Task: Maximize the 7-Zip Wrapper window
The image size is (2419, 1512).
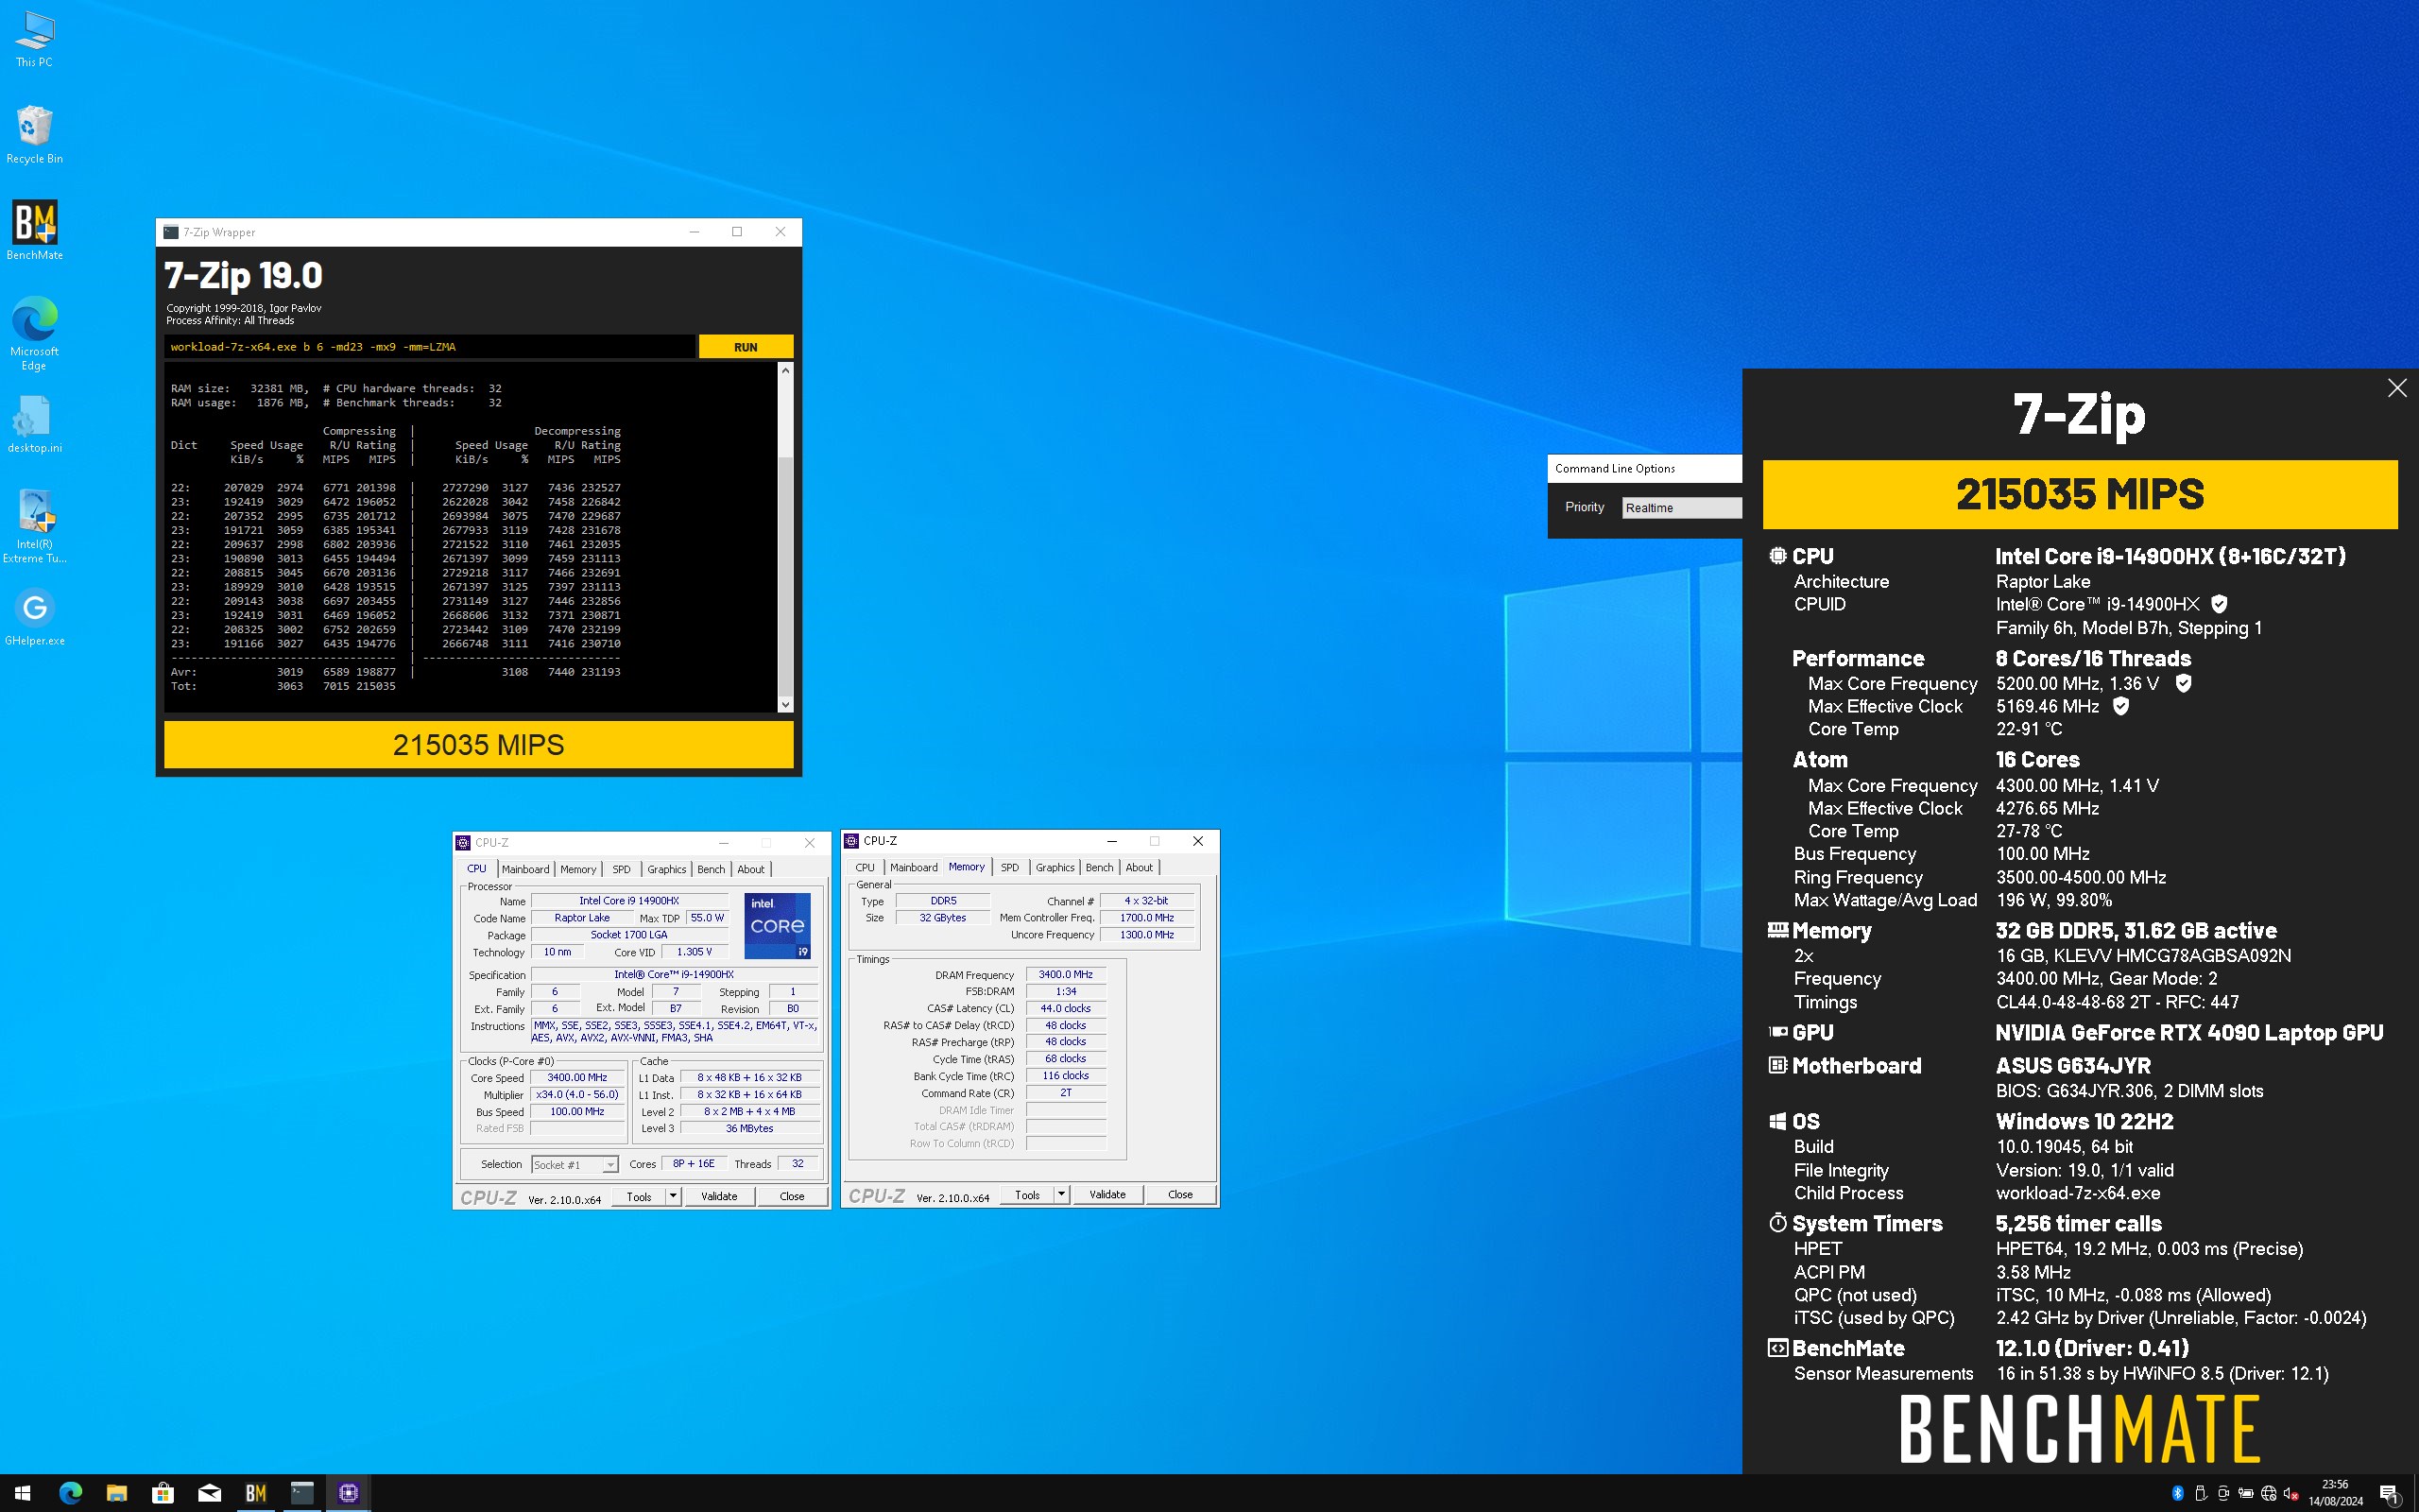Action: tap(737, 232)
